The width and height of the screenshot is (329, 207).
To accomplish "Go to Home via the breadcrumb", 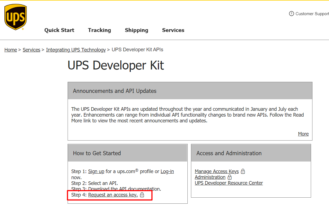I will tap(10, 50).
